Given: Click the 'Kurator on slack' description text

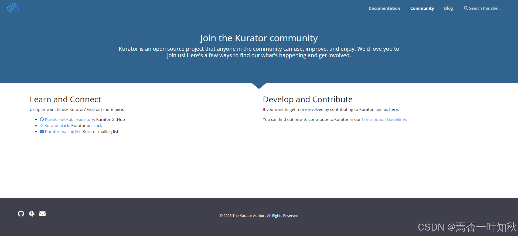Looking at the screenshot, I should pyautogui.click(x=87, y=126).
